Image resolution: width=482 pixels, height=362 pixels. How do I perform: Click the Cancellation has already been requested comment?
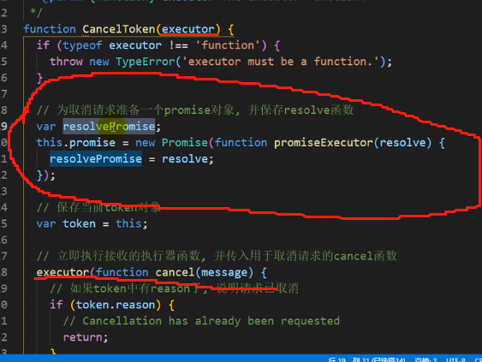201,321
